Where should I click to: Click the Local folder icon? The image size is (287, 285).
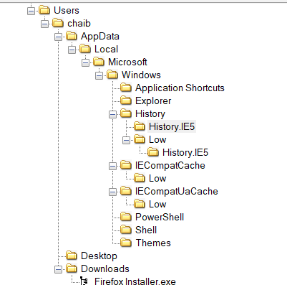85,49
